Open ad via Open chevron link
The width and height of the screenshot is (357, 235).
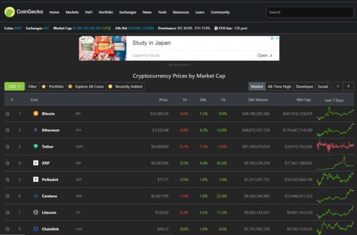point(265,55)
